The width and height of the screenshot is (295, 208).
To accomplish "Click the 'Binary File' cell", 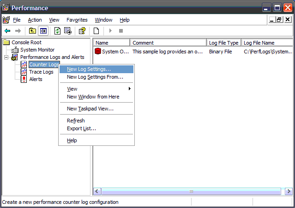I will [x=221, y=52].
